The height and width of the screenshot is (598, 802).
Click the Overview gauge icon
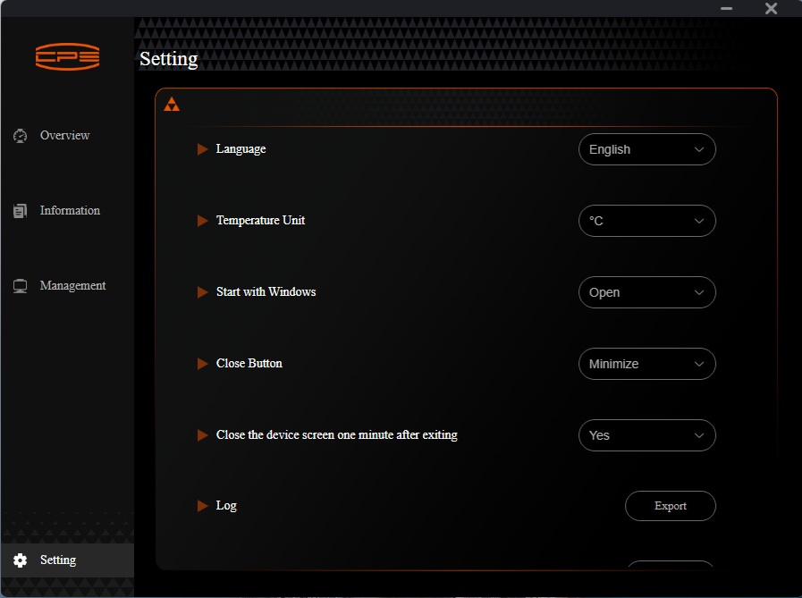coord(20,136)
